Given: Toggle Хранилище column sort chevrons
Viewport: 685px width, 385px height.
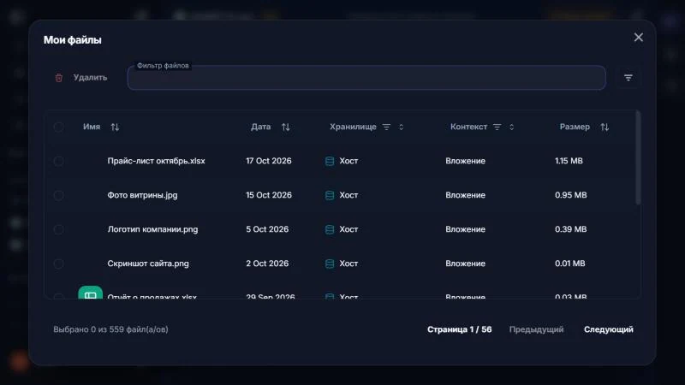Looking at the screenshot, I should [401, 127].
